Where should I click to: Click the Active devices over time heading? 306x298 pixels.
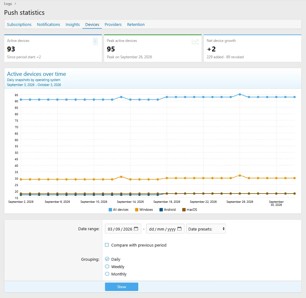(x=37, y=74)
